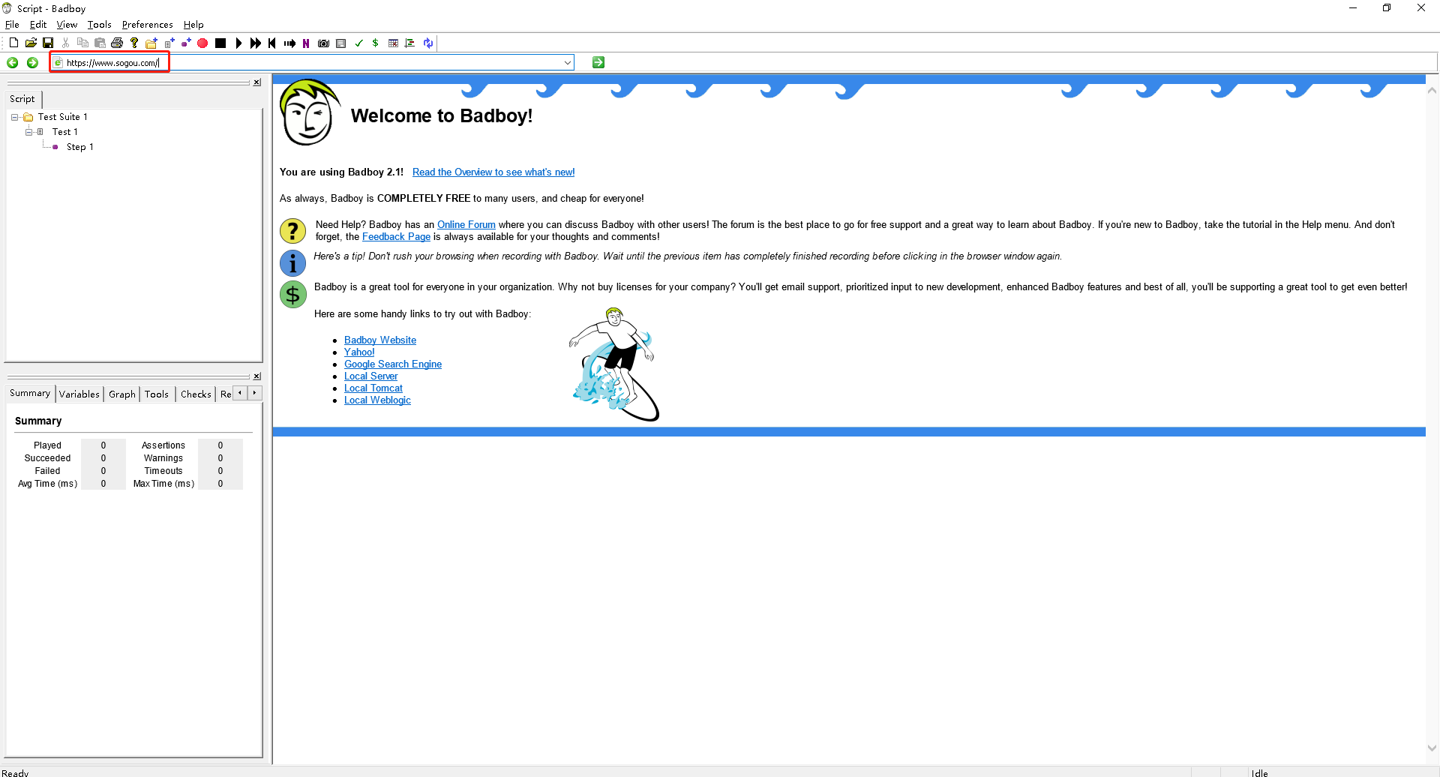Add a new test with the page-plus icon
Screen dimensions: 1440x777
click(169, 43)
